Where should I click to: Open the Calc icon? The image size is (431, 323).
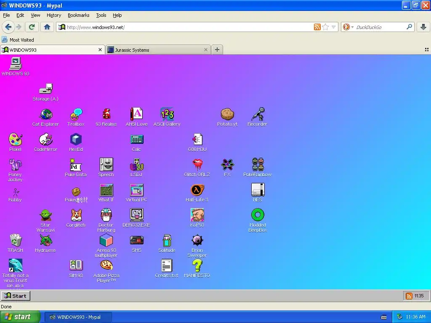(137, 140)
